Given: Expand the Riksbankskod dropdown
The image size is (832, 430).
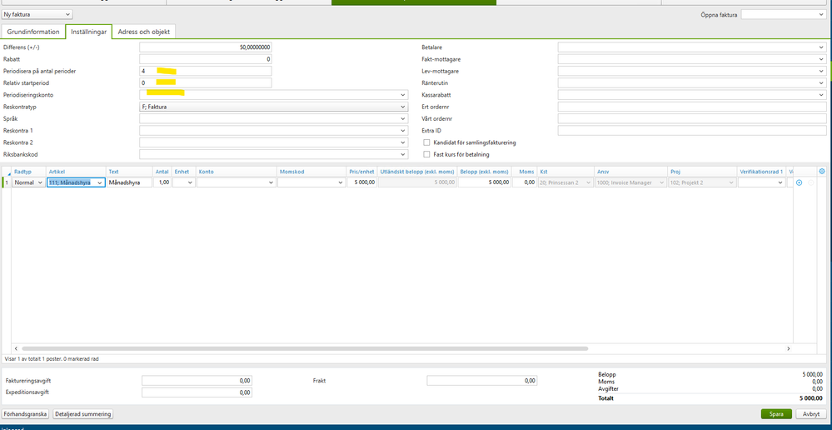Looking at the screenshot, I should 274,154.
